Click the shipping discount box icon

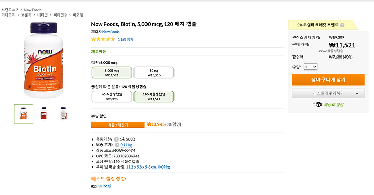[x=317, y=105]
